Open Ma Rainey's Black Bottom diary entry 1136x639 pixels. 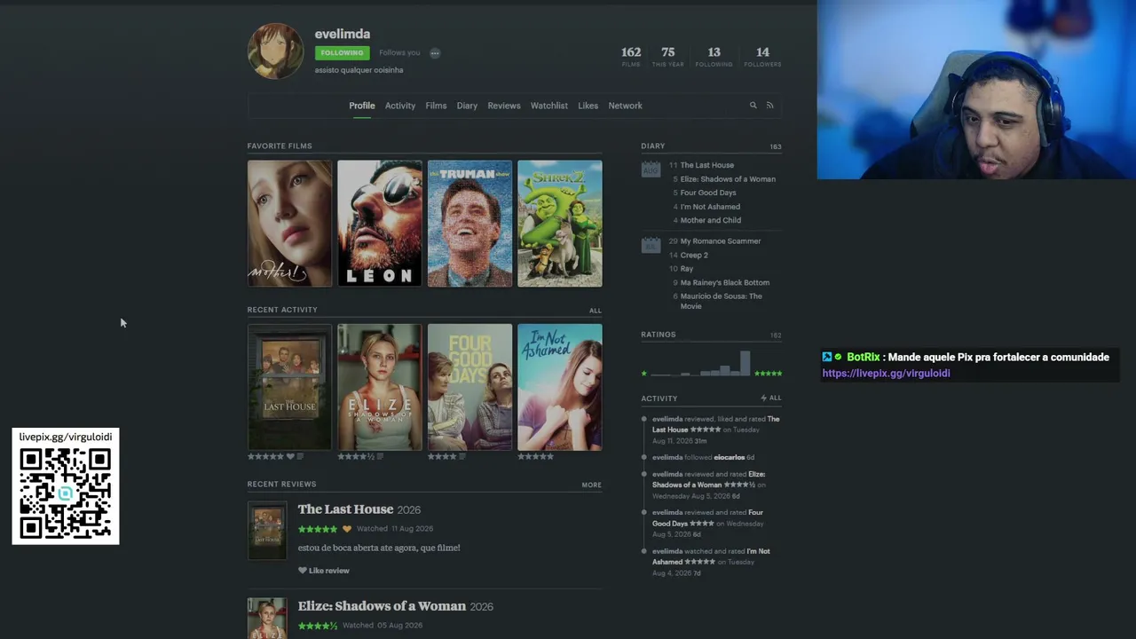(x=725, y=283)
